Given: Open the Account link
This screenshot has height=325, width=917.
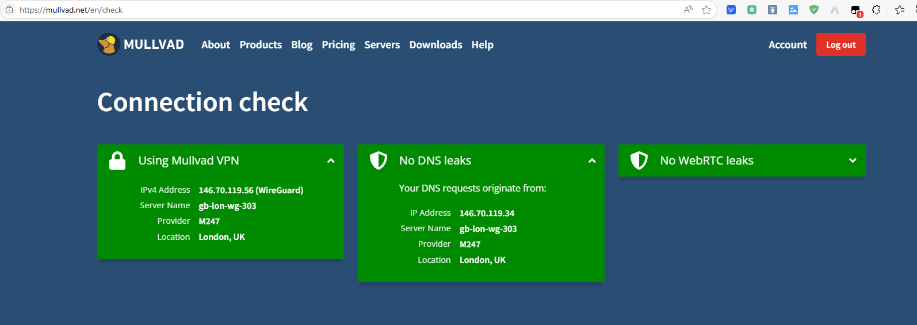Looking at the screenshot, I should click(788, 45).
